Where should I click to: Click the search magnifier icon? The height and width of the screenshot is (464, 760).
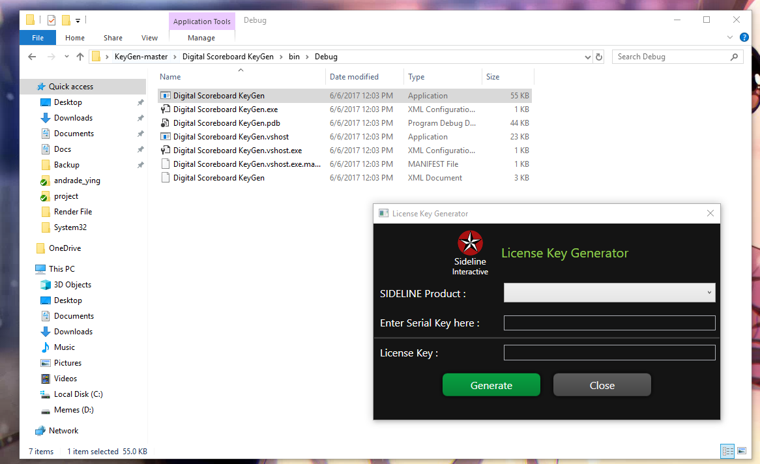coord(735,57)
